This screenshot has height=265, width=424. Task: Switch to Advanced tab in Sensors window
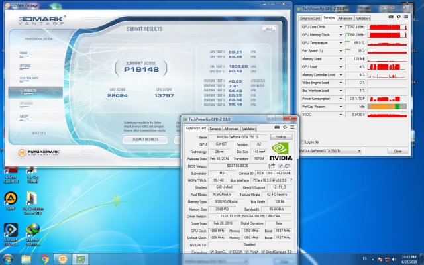tap(346, 18)
